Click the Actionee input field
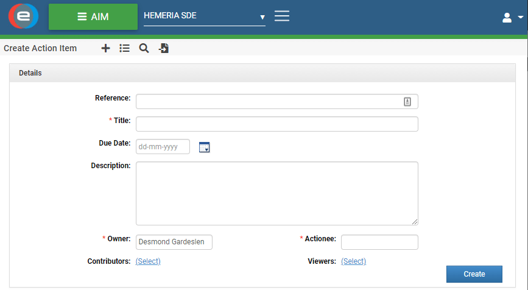This screenshot has width=528, height=290. (379, 242)
